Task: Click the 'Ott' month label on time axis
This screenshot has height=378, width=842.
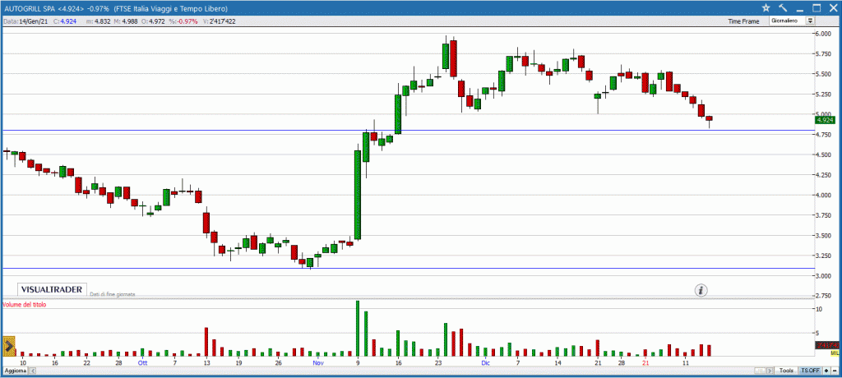Action: [x=142, y=363]
